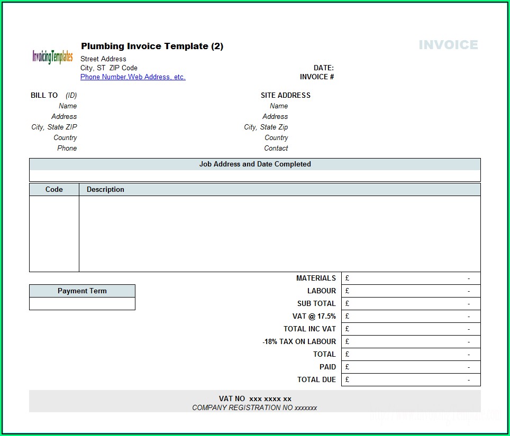Image resolution: width=510 pixels, height=436 pixels.
Task: Click the DATE: label in header
Action: pos(323,68)
